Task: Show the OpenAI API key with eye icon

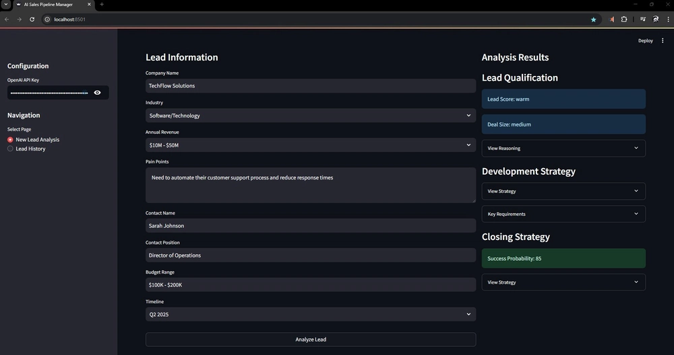Action: (98, 93)
